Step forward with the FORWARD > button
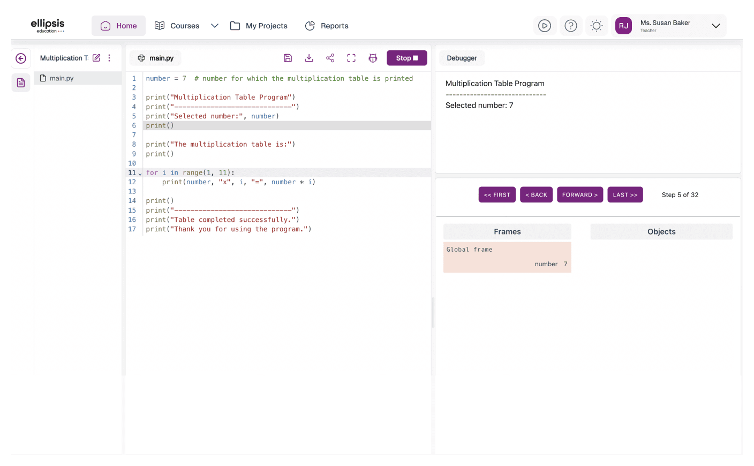 580,195
